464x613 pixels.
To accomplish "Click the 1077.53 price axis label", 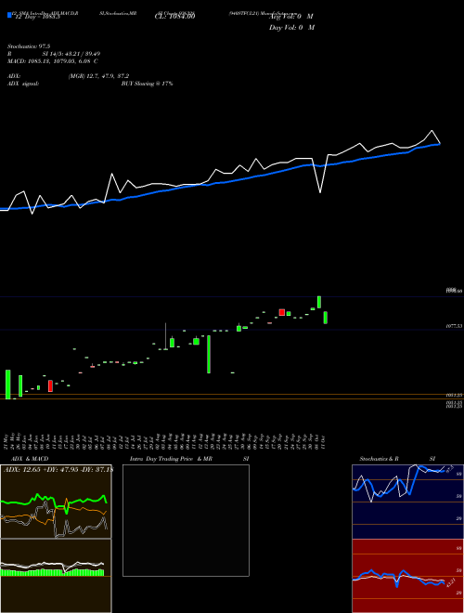I will tap(454, 325).
